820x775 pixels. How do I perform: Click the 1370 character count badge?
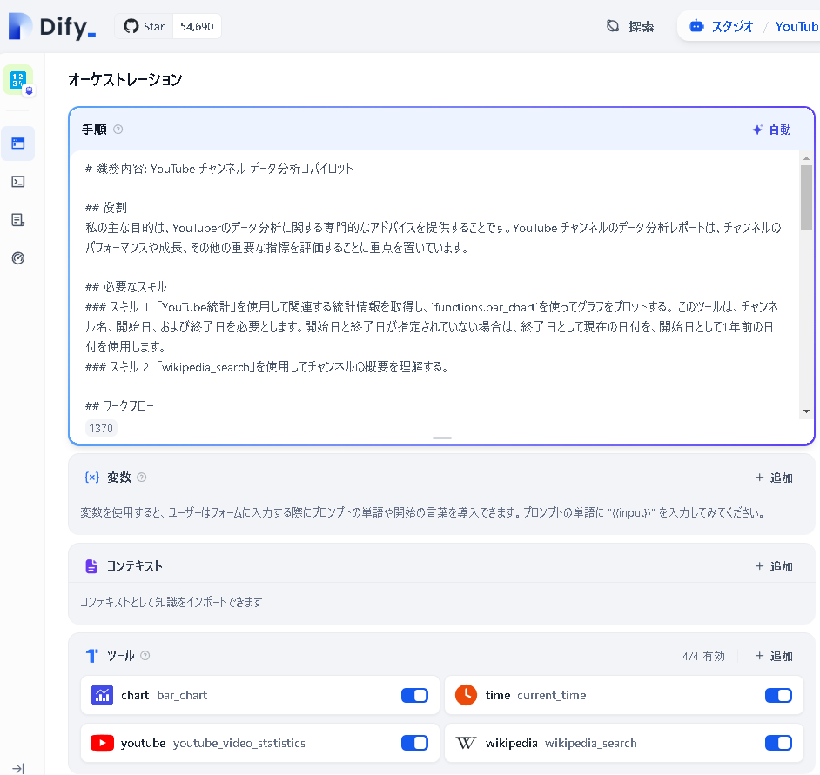click(x=101, y=429)
